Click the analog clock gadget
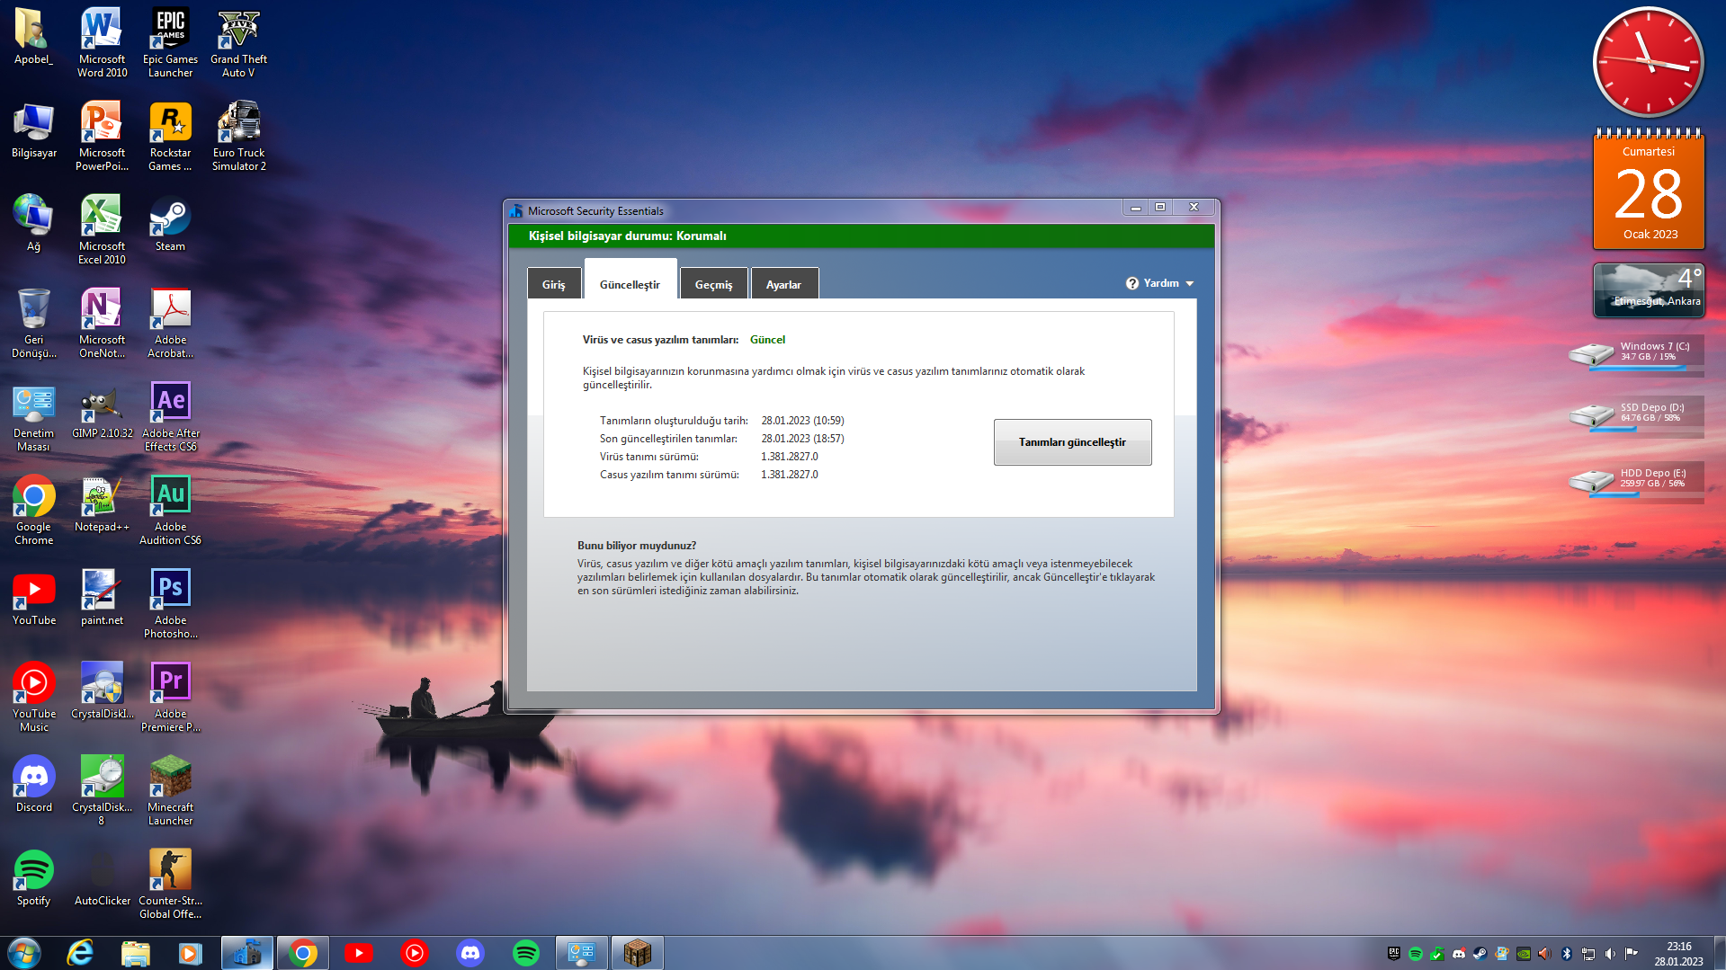The image size is (1726, 970). tap(1649, 62)
